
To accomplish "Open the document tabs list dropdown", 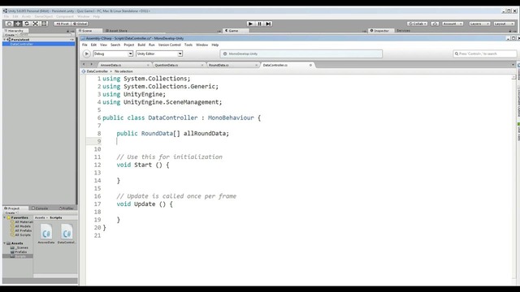I will click(x=513, y=65).
